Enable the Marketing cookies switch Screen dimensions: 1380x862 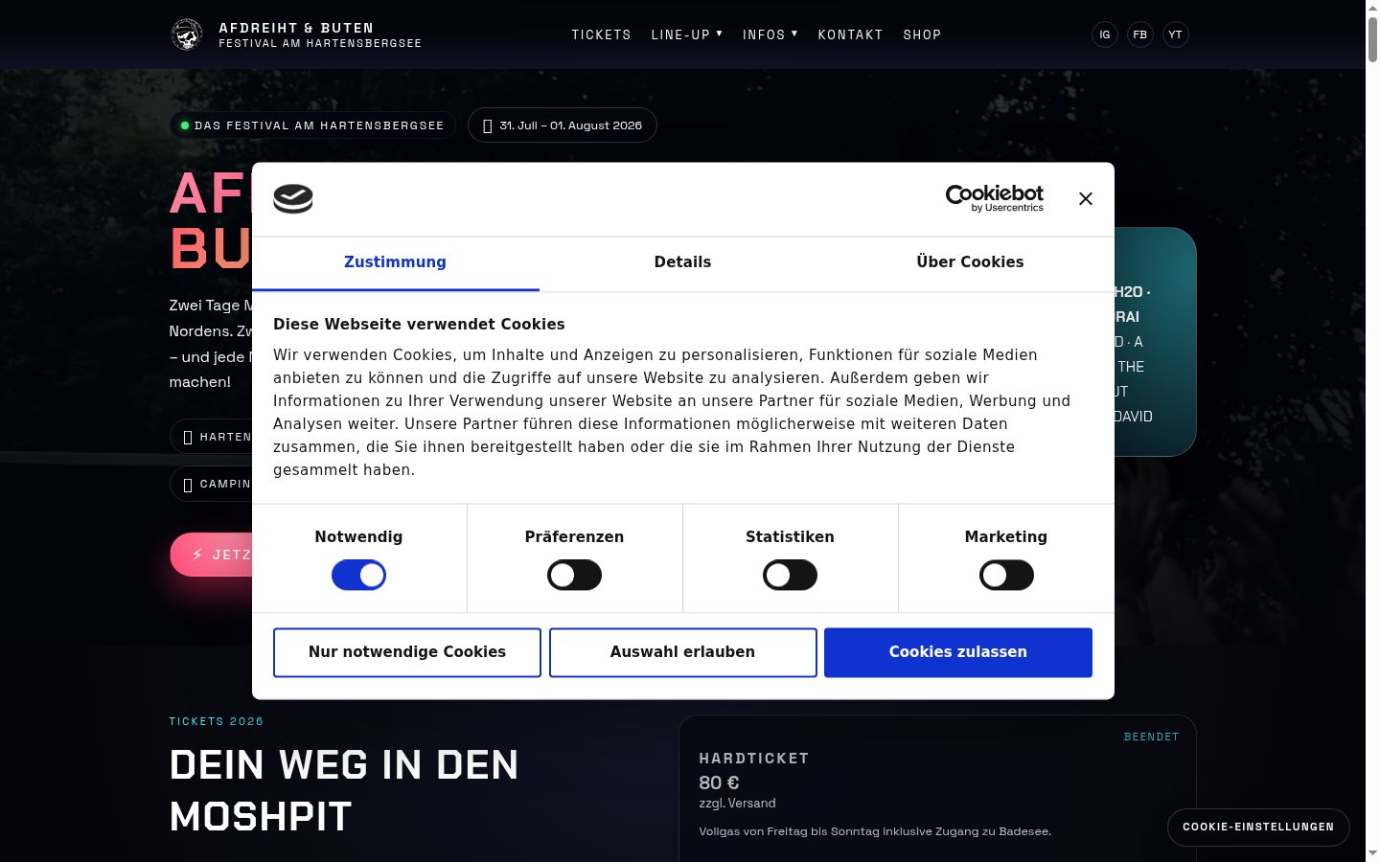1006,576
